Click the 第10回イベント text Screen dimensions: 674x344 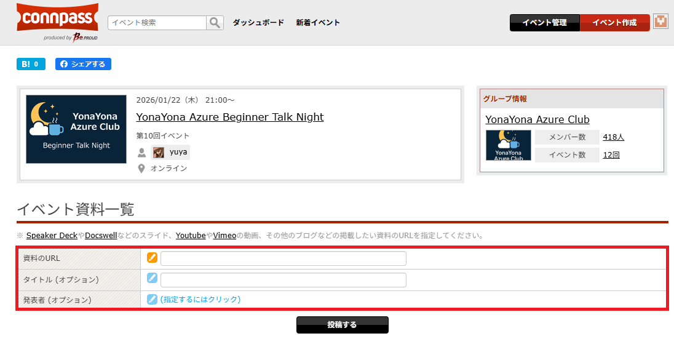coord(163,136)
